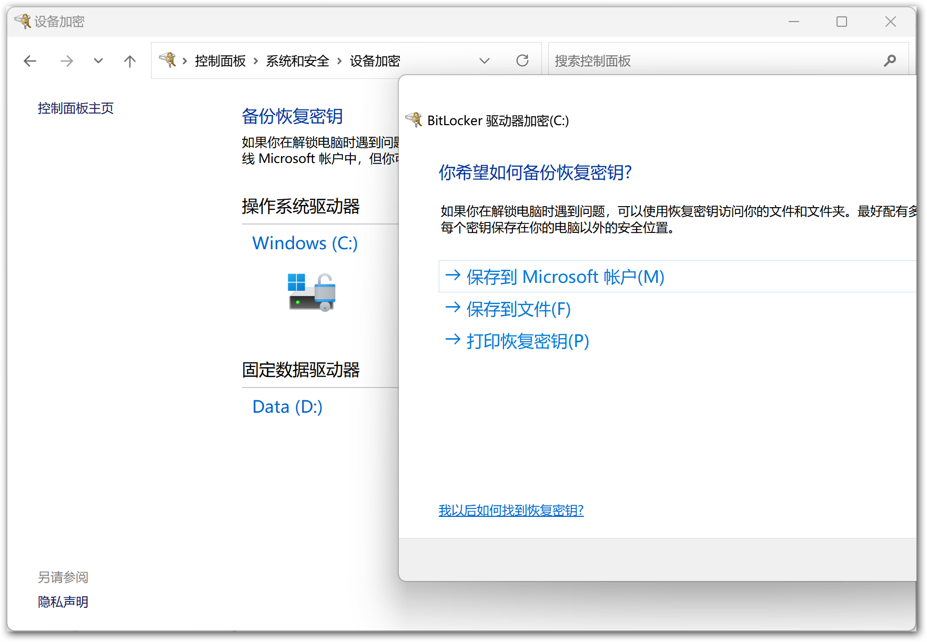Choose 保存到 Microsoft 帐户(M) option
This screenshot has width=927, height=642.
pos(678,277)
